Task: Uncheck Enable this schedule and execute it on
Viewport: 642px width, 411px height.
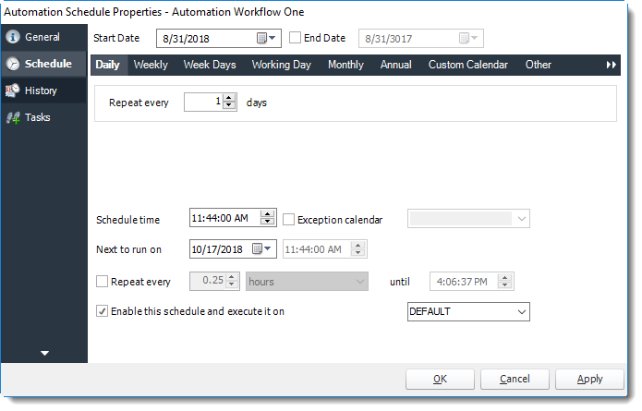Action: pyautogui.click(x=102, y=311)
